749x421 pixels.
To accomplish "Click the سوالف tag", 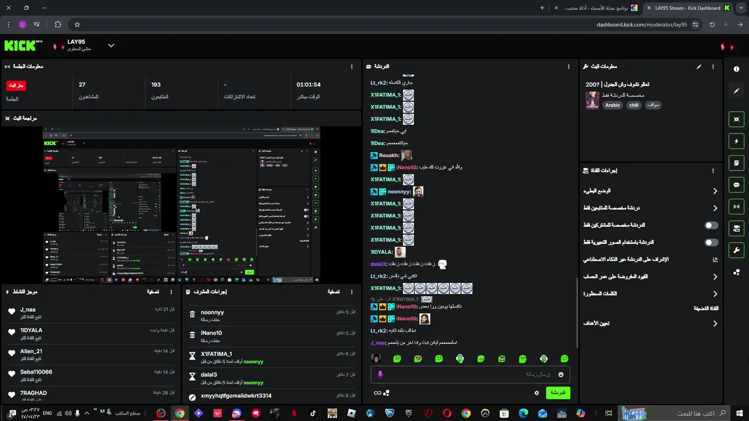I will (654, 105).
